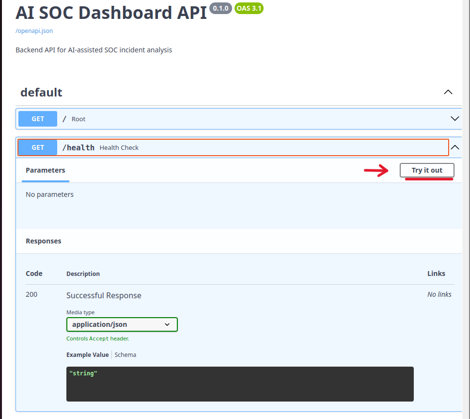Click the AI SOC Dashboard API title
The image size is (470, 419).
111,13
